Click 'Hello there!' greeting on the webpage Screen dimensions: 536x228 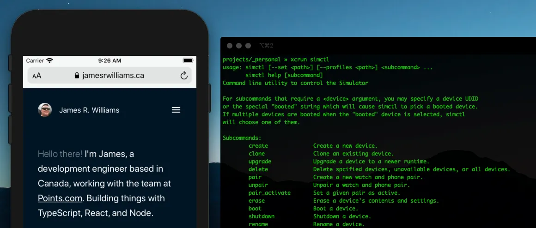60,154
